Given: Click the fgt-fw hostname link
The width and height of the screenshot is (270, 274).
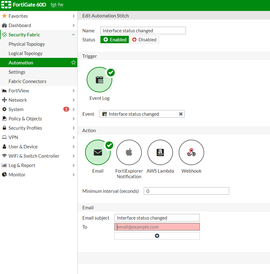Looking at the screenshot, I should click(x=57, y=5).
